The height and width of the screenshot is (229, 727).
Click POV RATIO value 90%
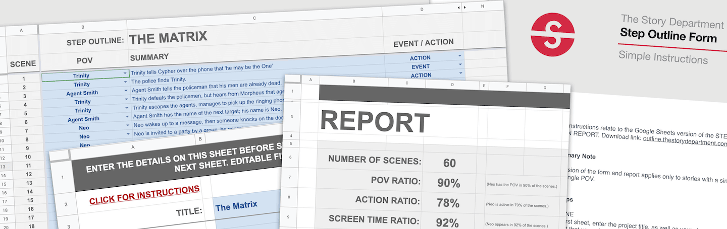click(449, 183)
